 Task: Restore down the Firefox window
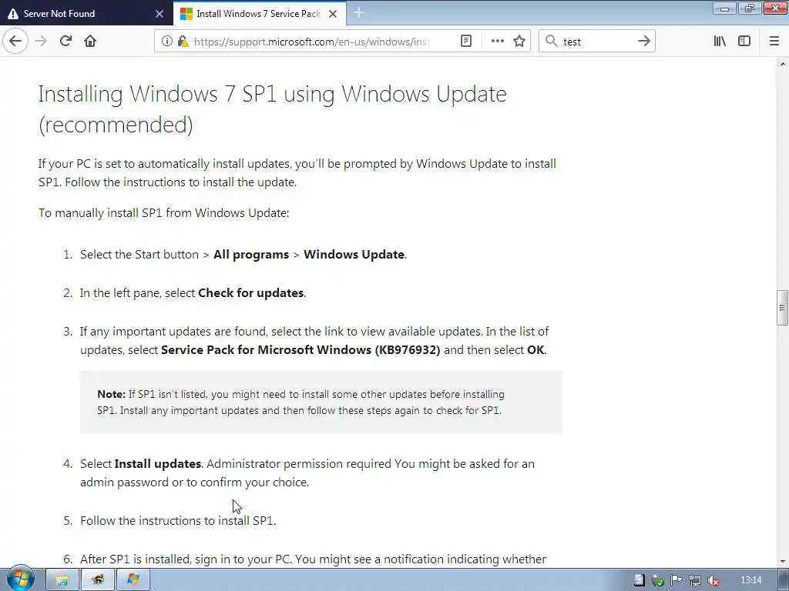[750, 8]
